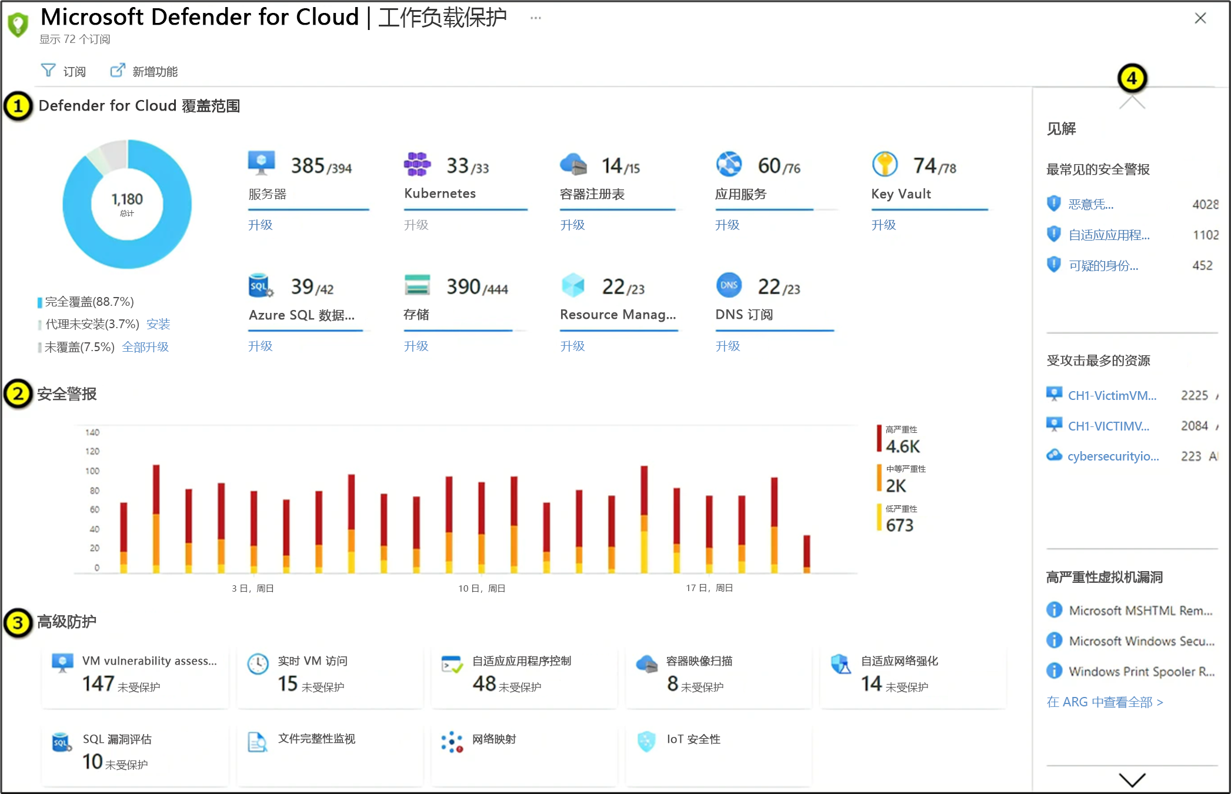Click the DNS 订阅 icon

pyautogui.click(x=729, y=285)
